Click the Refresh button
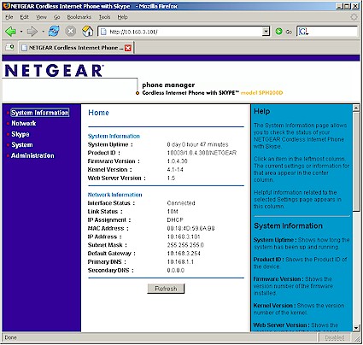The height and width of the screenshot is (345, 363). point(166,289)
